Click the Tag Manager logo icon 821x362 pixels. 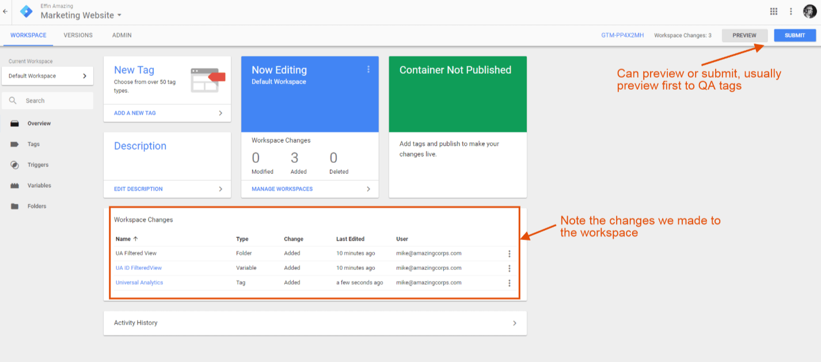click(26, 11)
